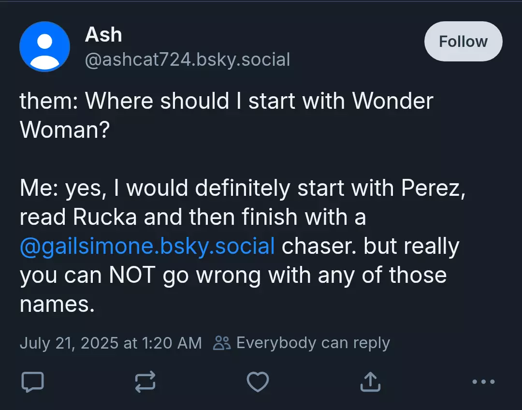Screen dimensions: 522x410
Task: Open the reply comment bubble icon
Action: pyautogui.click(x=33, y=381)
